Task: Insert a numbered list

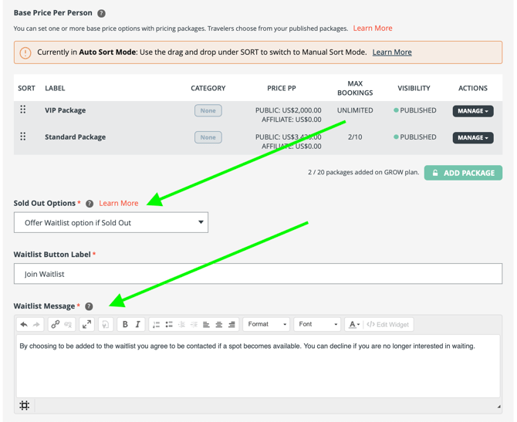Action: pyautogui.click(x=156, y=325)
